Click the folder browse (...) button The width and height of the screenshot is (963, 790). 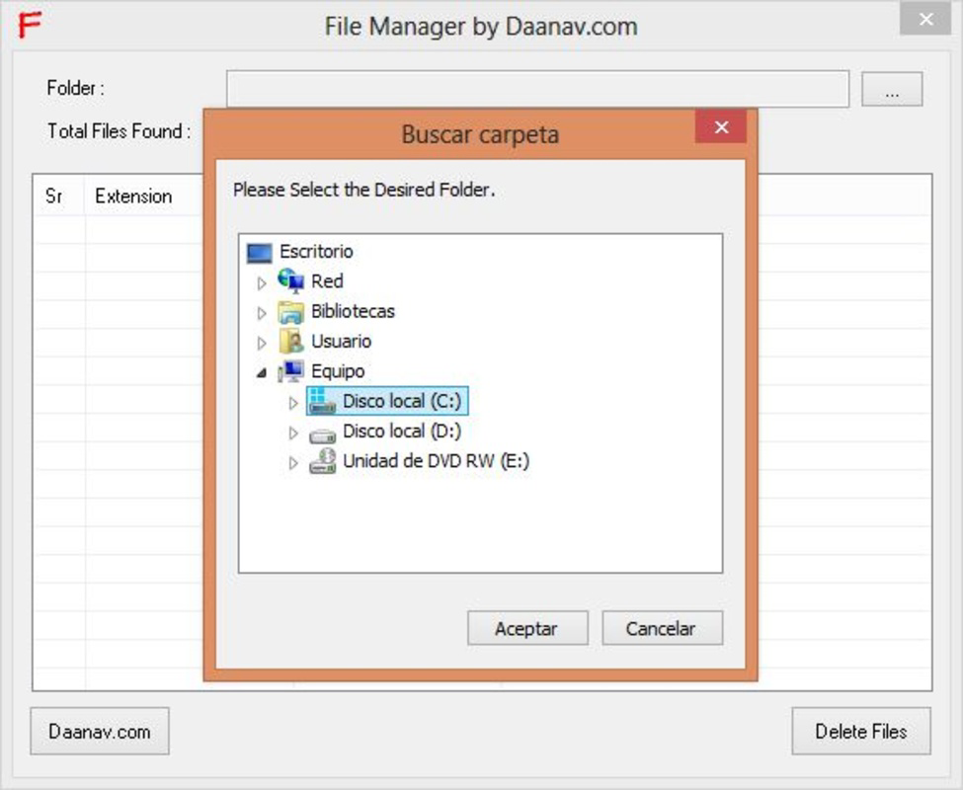click(892, 90)
